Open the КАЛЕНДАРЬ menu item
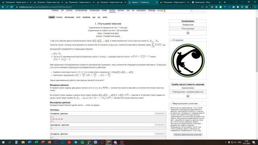 point(141,10)
